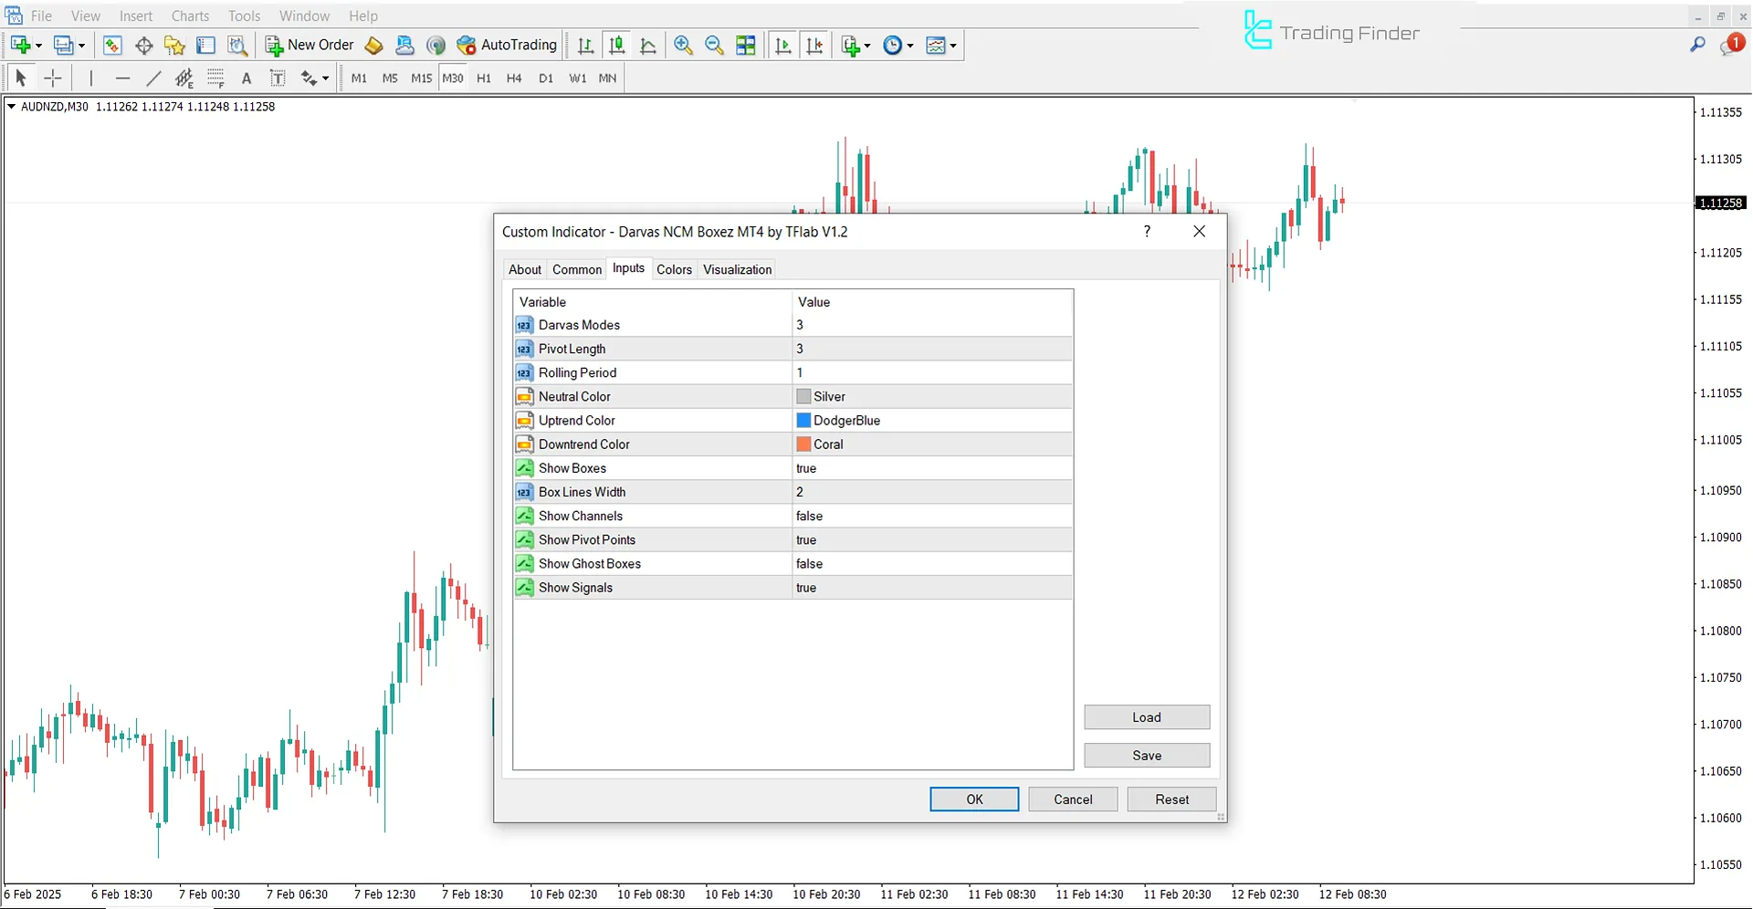Zoom out on the chart
The width and height of the screenshot is (1753, 909).
[x=714, y=45]
